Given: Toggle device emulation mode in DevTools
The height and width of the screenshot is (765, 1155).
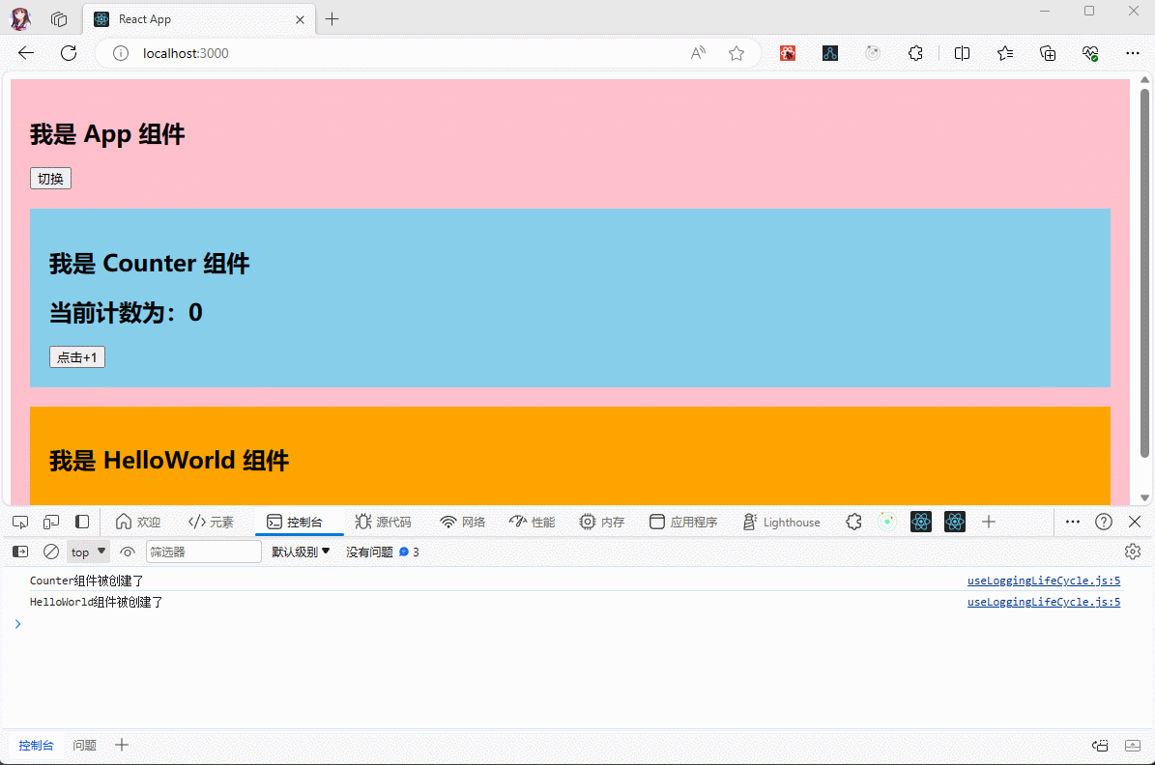Looking at the screenshot, I should [51, 522].
